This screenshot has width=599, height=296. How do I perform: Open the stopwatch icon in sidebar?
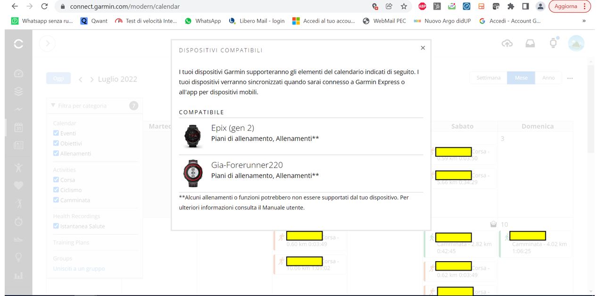tap(18, 221)
